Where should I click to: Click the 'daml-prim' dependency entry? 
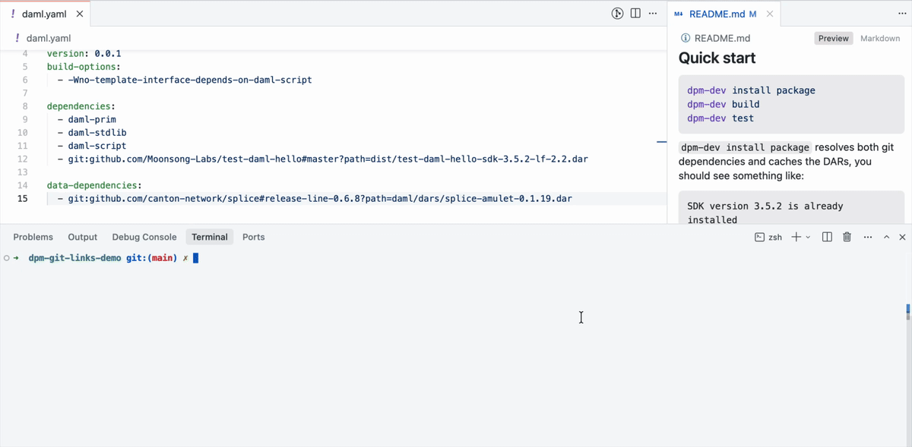pyautogui.click(x=92, y=119)
